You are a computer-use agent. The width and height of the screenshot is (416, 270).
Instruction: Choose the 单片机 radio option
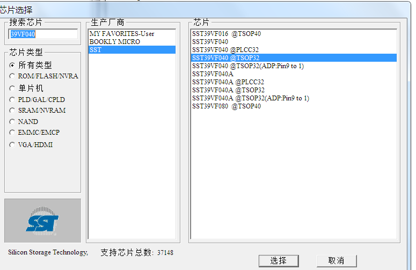click(12, 88)
